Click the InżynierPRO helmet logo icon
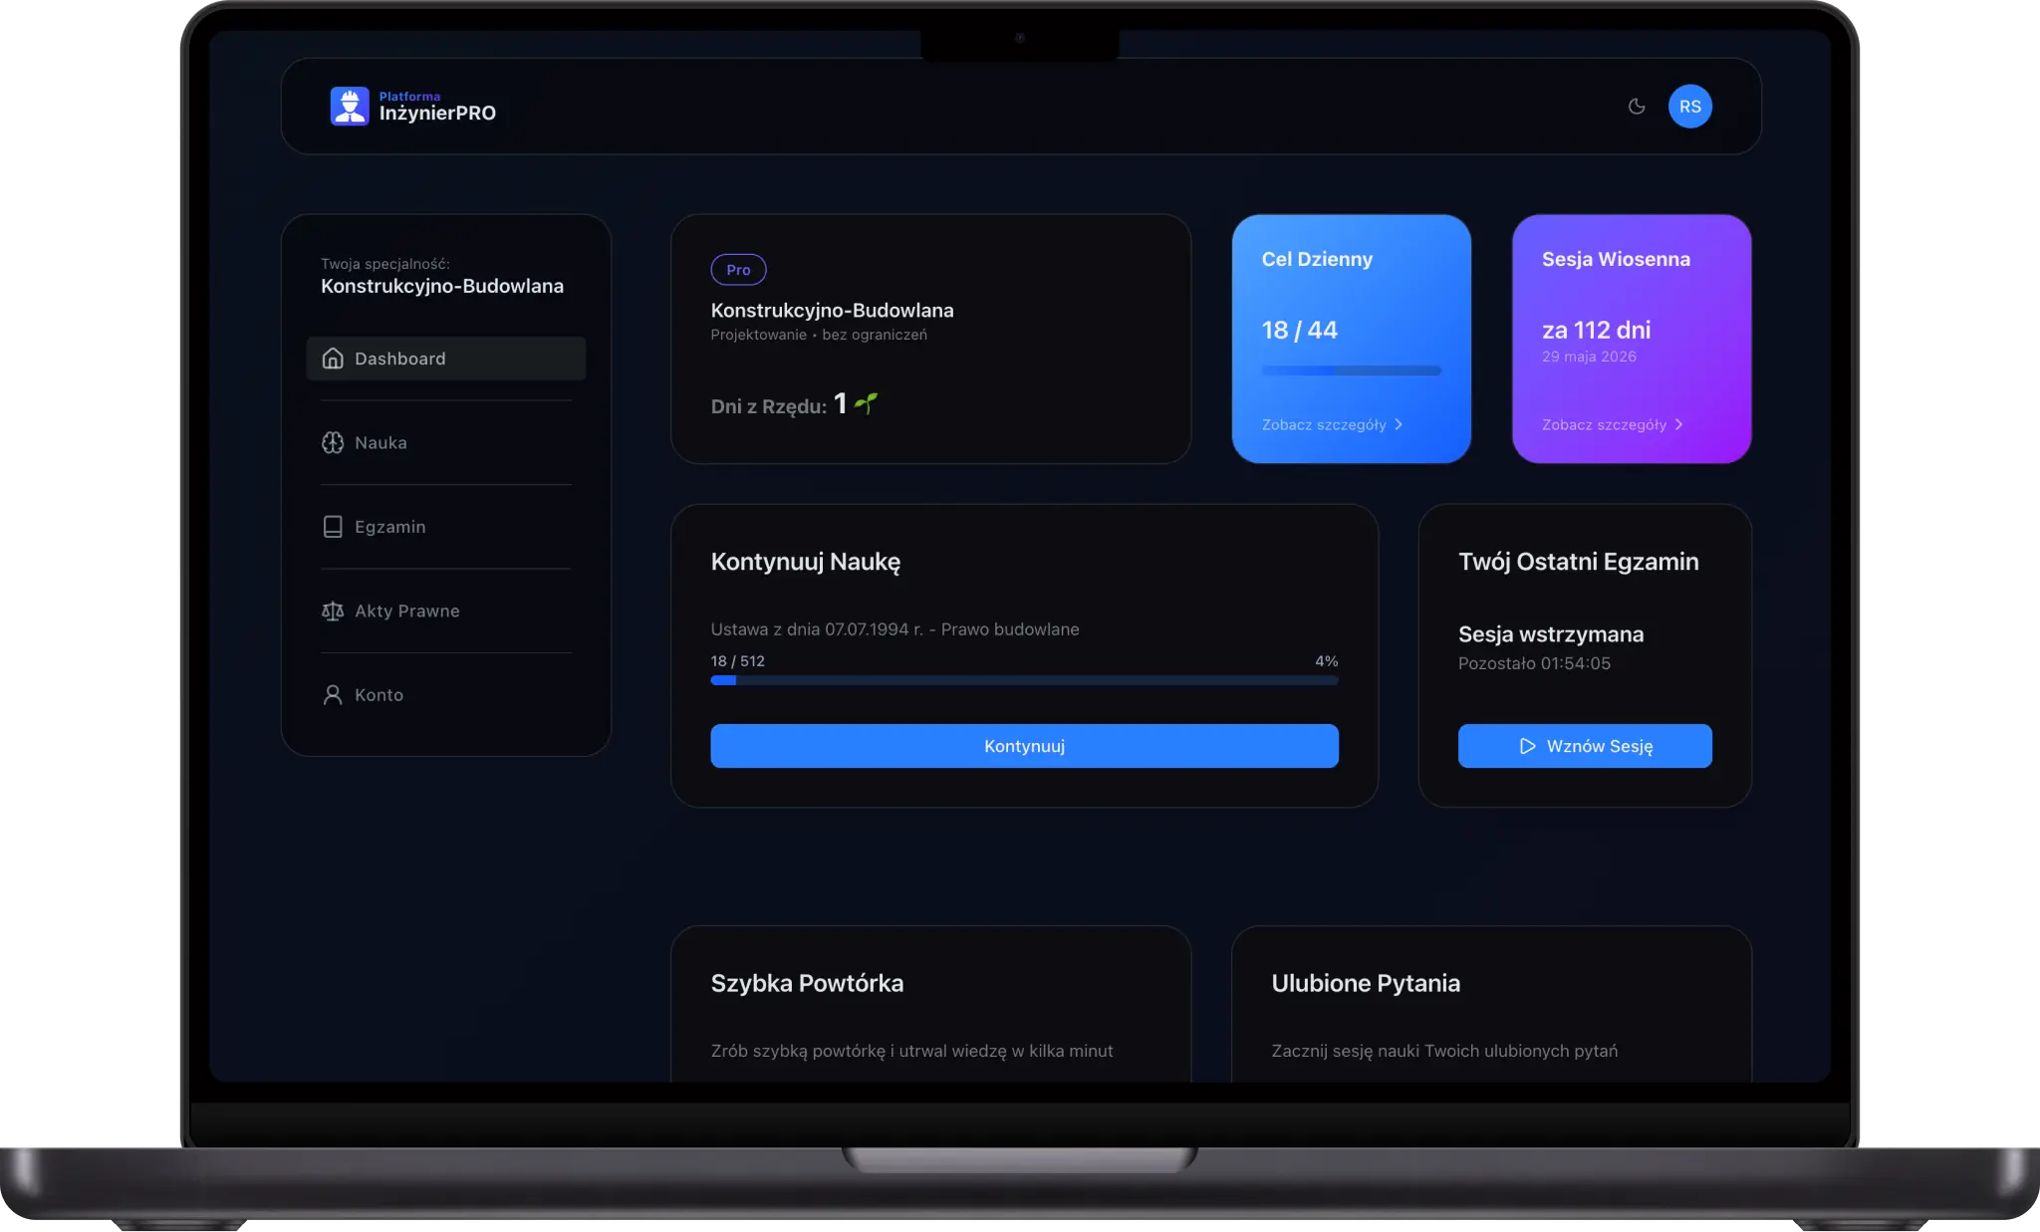Screen dimensions: 2040x1232 [x=350, y=106]
